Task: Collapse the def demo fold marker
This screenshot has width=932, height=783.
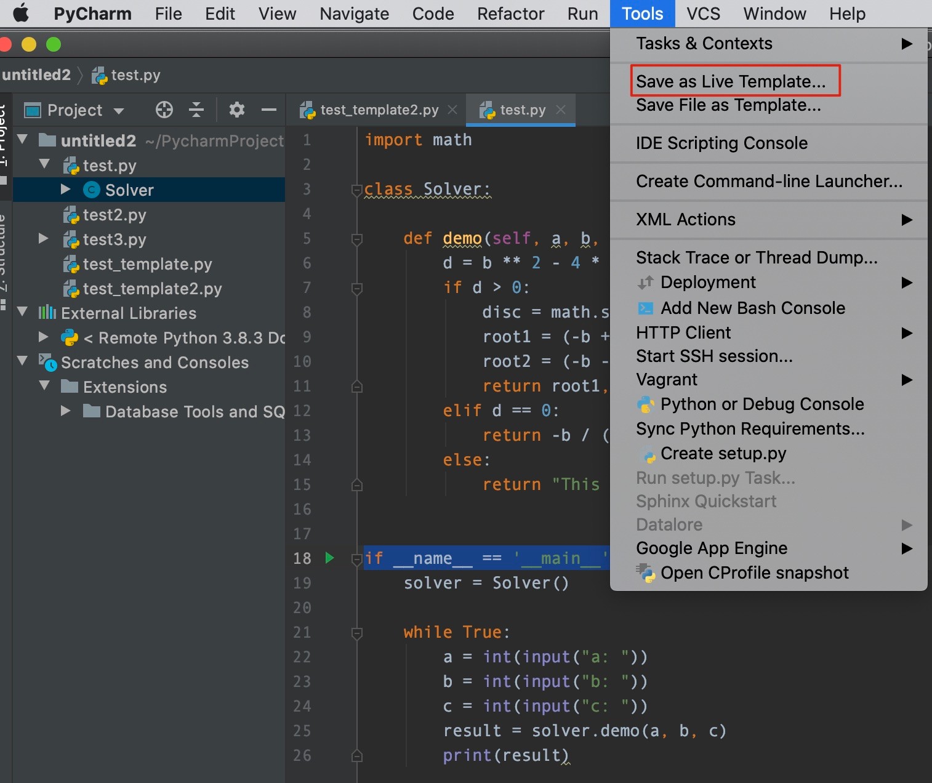Action: coord(356,239)
